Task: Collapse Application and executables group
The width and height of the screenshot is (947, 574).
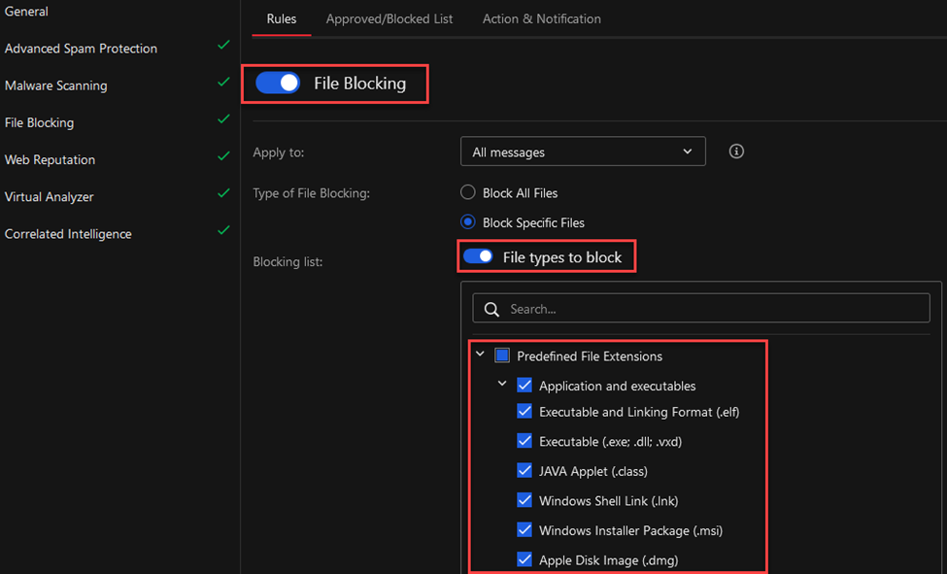Action: point(502,384)
